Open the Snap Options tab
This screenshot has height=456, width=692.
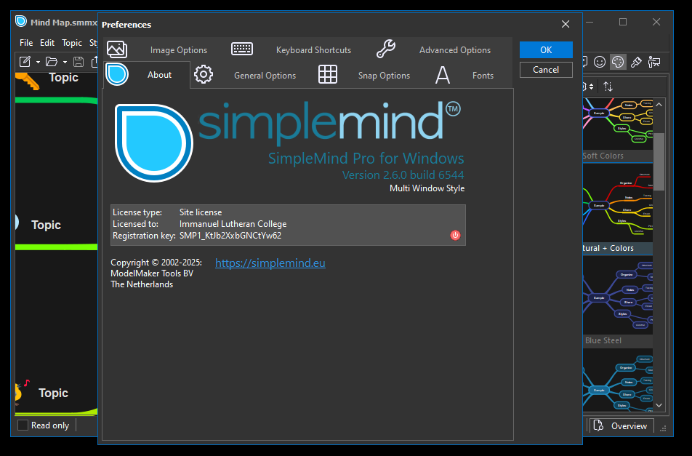tap(365, 75)
